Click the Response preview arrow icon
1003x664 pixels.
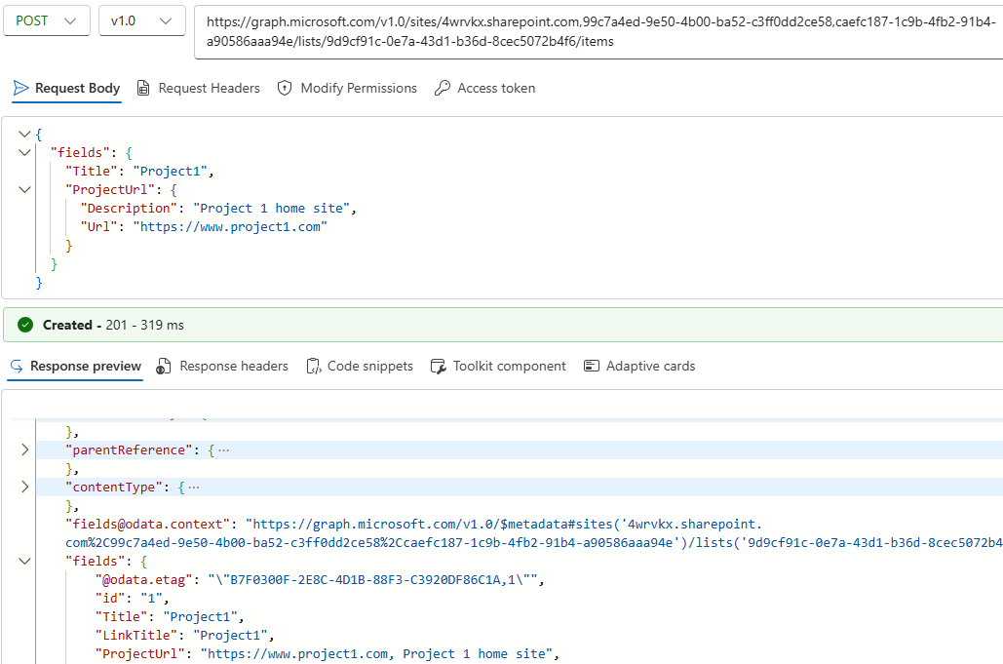pyautogui.click(x=17, y=366)
